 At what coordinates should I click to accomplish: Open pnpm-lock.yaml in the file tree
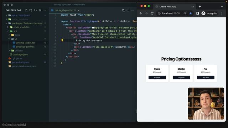(21, 63)
